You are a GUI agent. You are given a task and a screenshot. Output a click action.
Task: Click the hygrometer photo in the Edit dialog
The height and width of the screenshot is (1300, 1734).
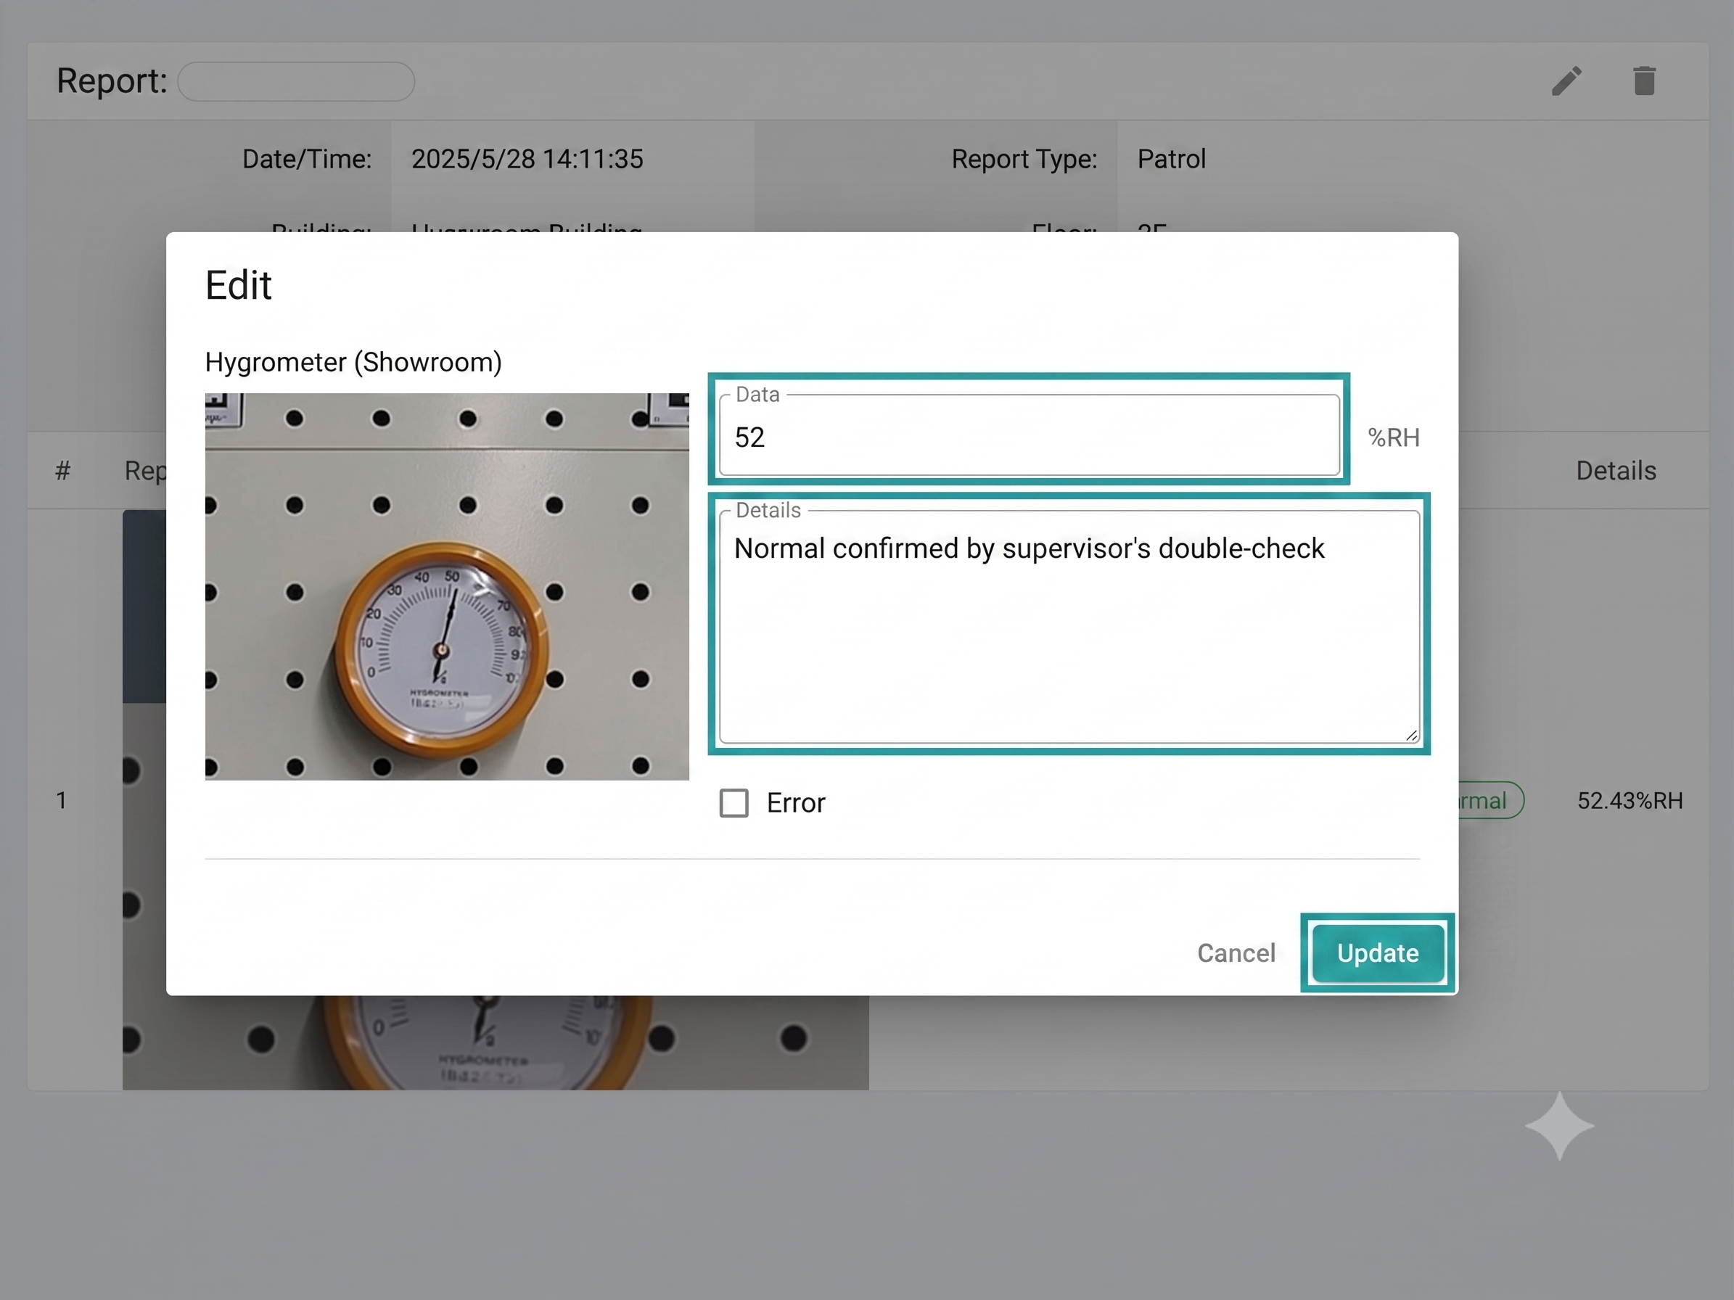[447, 586]
